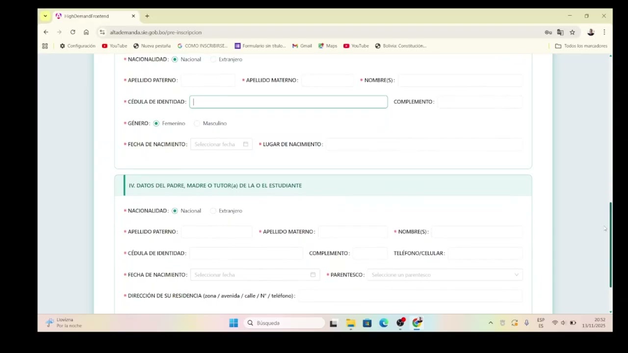
Task: Open the Configuración bookmark
Action: pos(78,46)
